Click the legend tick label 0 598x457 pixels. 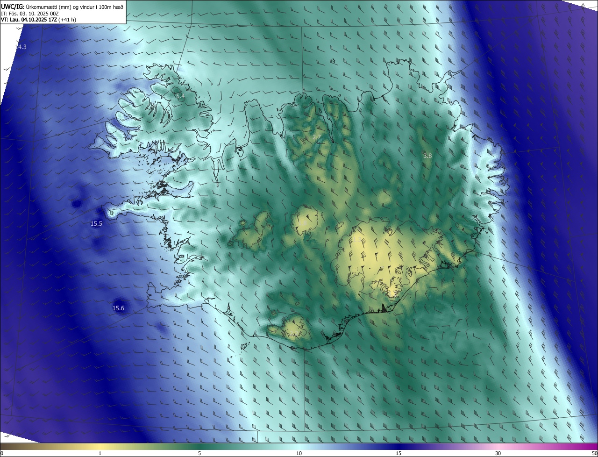pos(2,454)
